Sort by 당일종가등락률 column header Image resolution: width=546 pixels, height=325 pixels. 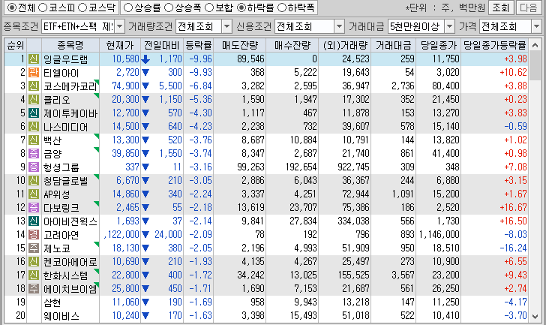[x=494, y=45]
